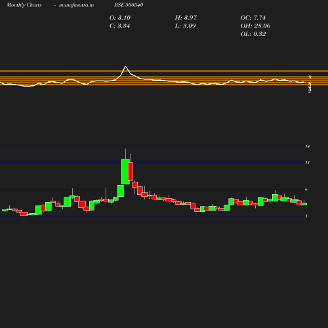
Task: Click the tallest green candlestick at the peak
Action: coord(125,172)
